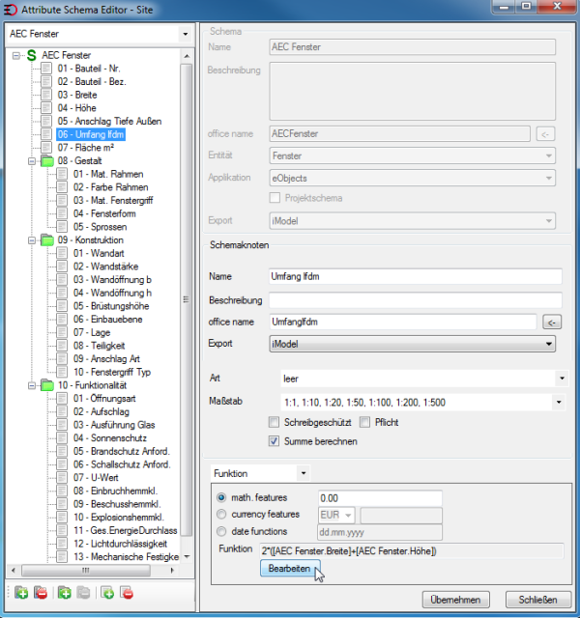Click the delete attribute node icon
The width and height of the screenshot is (580, 618).
(x=127, y=592)
